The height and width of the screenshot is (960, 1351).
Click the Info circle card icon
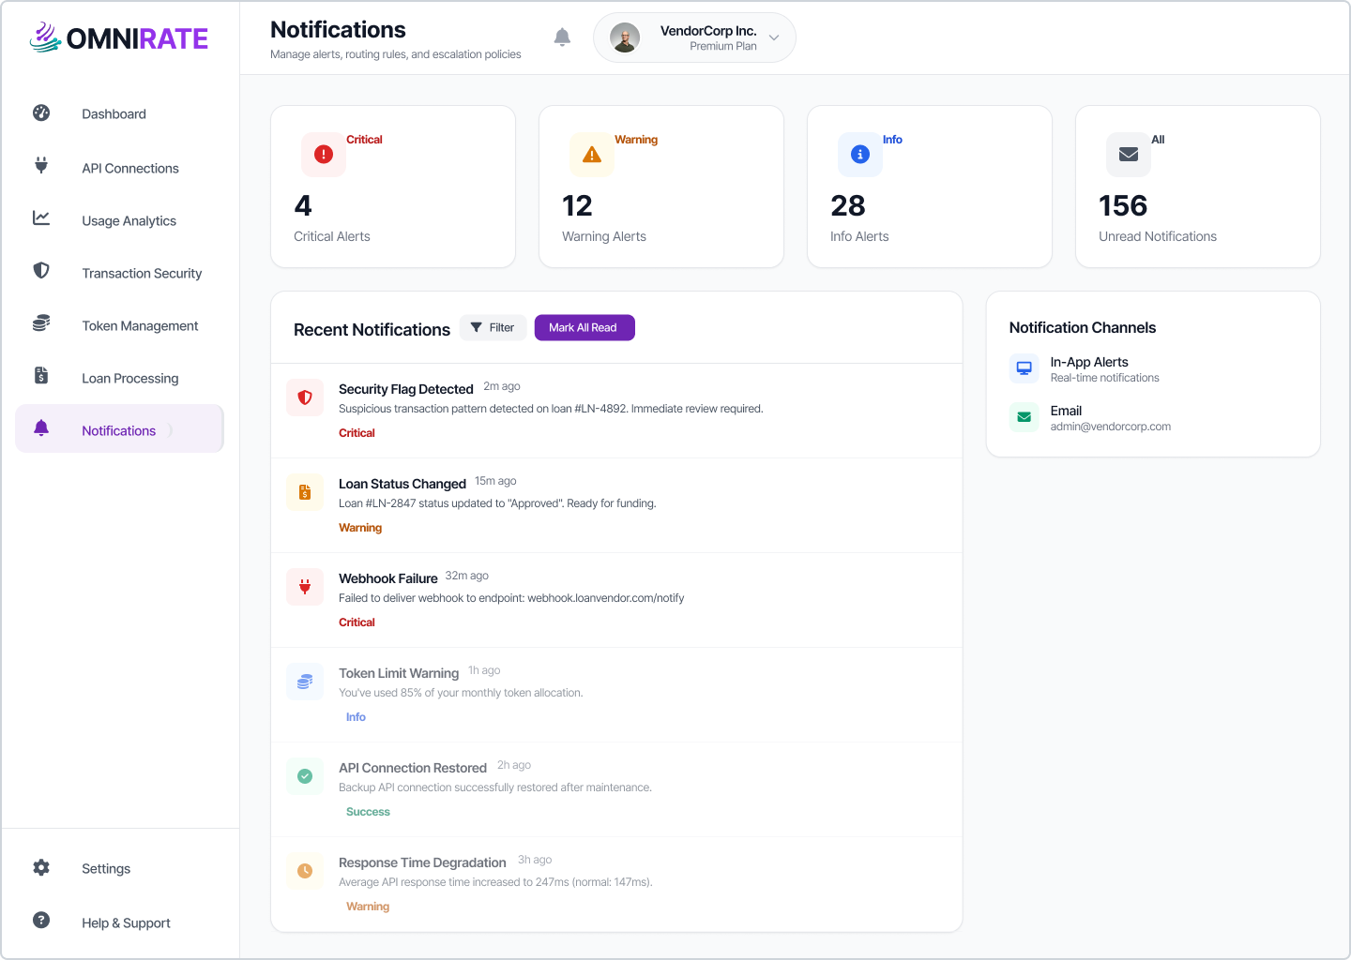[860, 155]
